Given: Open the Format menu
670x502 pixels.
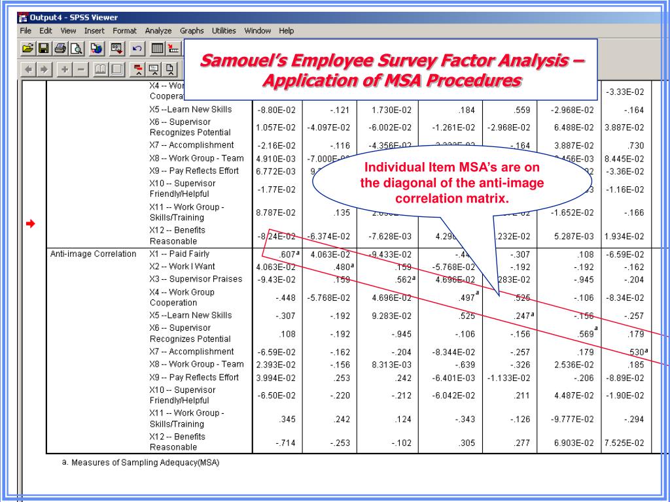Looking at the screenshot, I should pyautogui.click(x=125, y=31).
